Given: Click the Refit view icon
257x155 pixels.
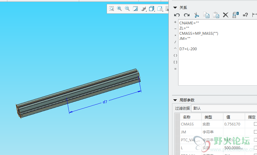Looking at the screenshot, I should pyautogui.click(x=112, y=9).
